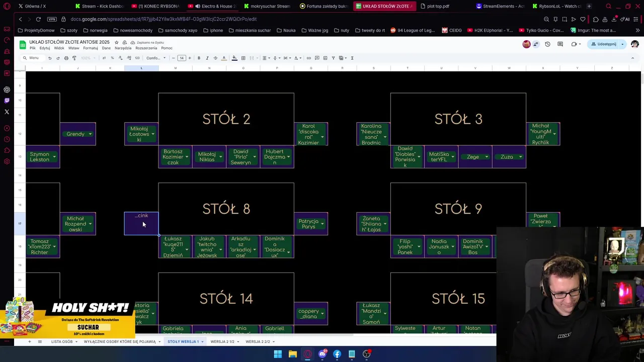Open dropdown in Mikołaj Niklas cell
644x362 pixels.
[x=220, y=157]
